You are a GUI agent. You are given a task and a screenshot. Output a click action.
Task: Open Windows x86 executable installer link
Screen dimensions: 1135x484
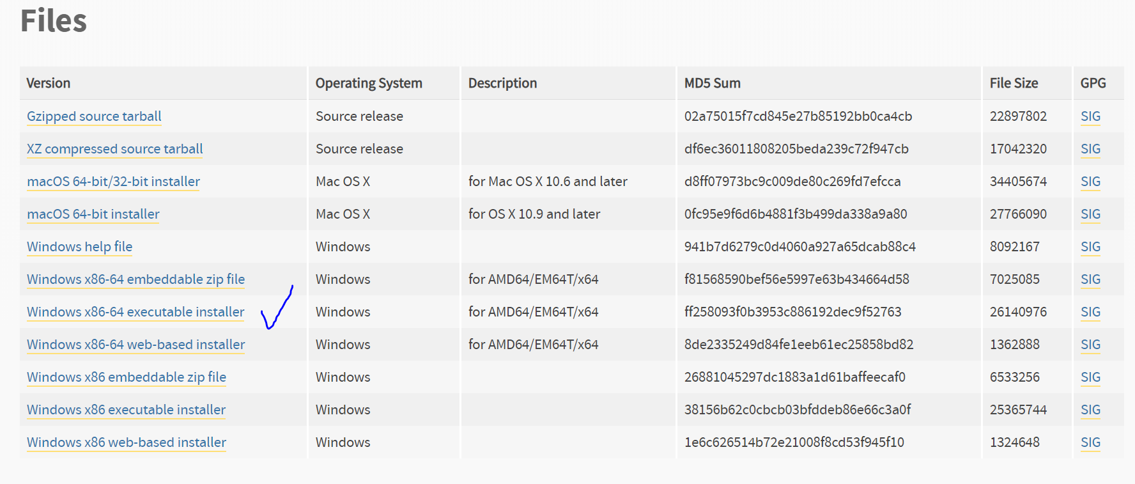coord(127,410)
